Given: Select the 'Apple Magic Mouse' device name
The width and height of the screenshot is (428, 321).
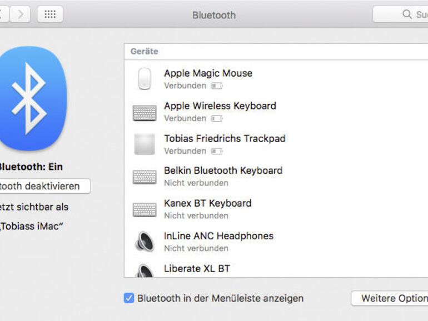Looking at the screenshot, I should pos(208,73).
